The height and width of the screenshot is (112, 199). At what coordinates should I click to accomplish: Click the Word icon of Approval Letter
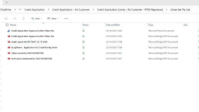click(x=9, y=31)
